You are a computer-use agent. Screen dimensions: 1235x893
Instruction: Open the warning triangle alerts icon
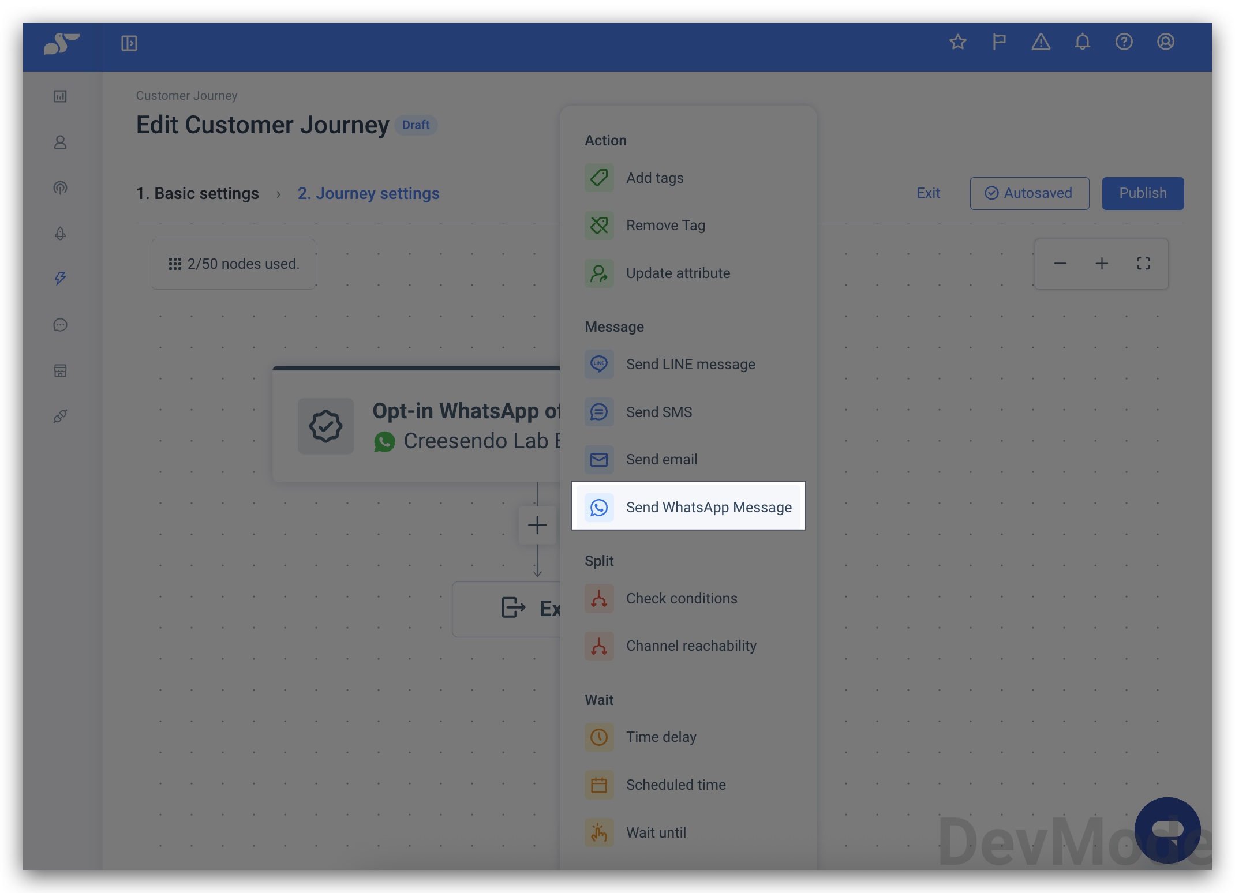(1041, 42)
